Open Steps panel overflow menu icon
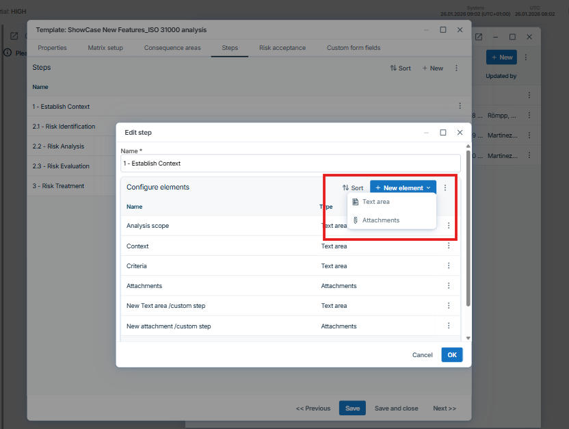The height and width of the screenshot is (429, 569). [457, 68]
